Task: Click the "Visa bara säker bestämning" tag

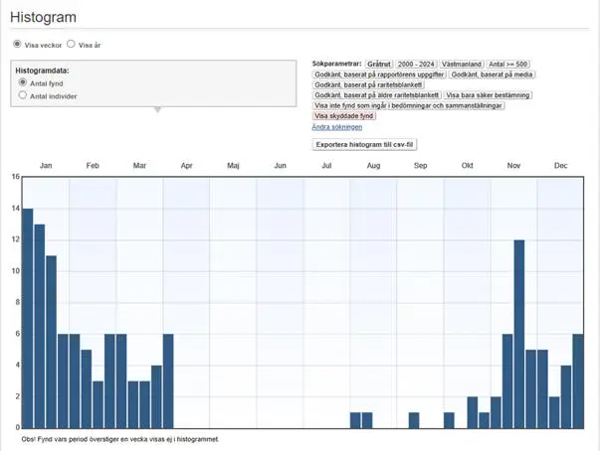Action: pos(488,95)
